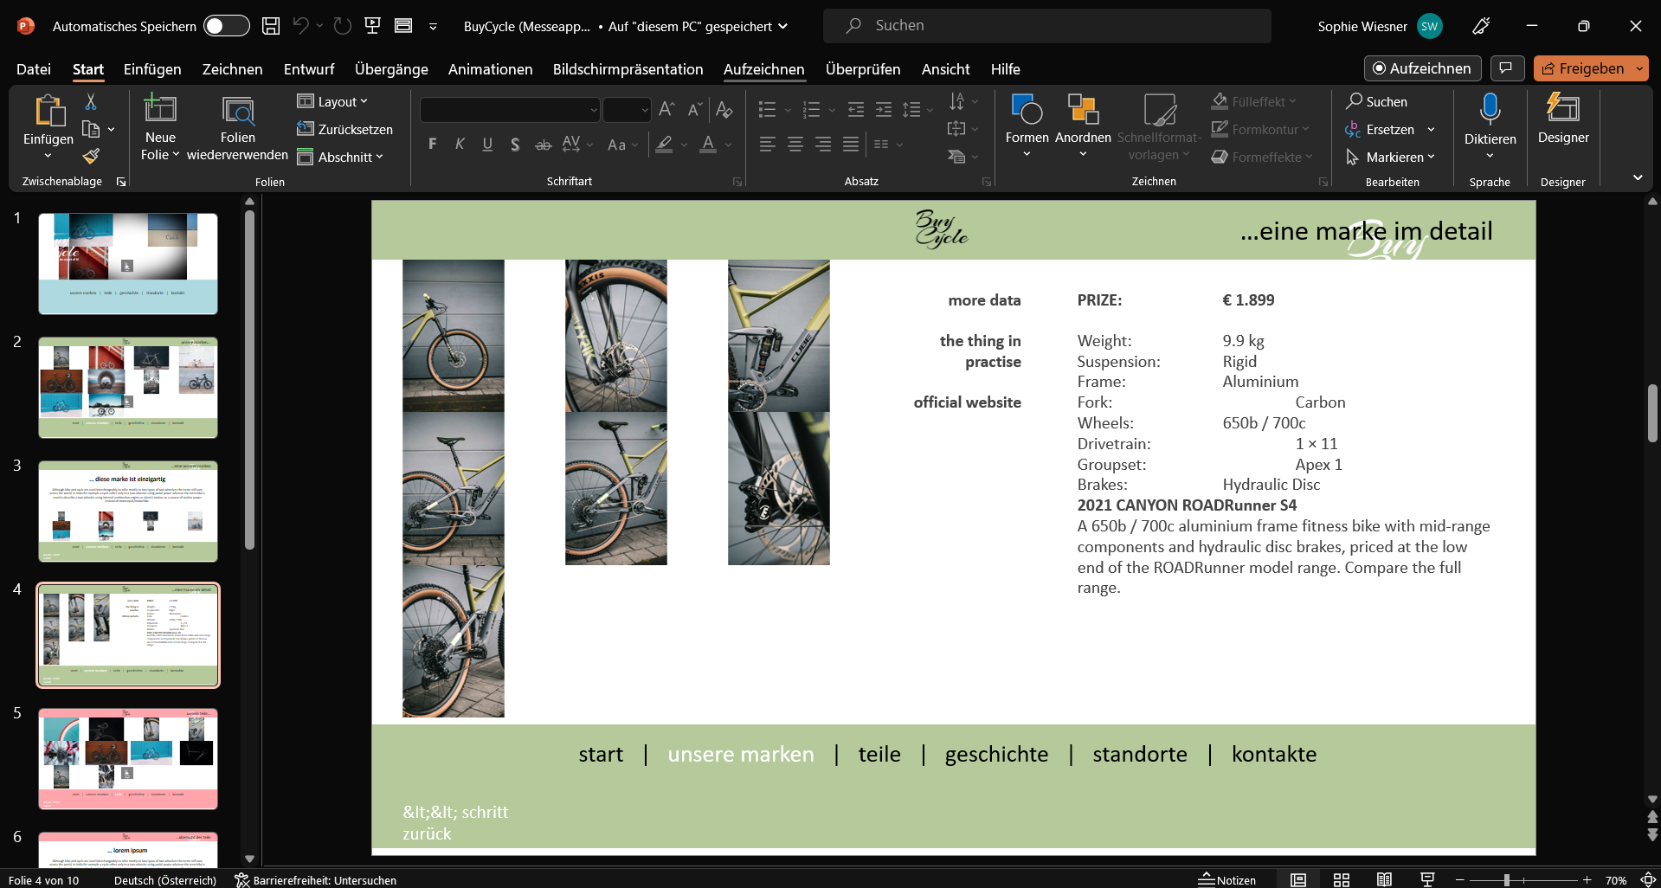The height and width of the screenshot is (888, 1661).
Task: Open the Abschnitt dropdown
Action: (340, 157)
